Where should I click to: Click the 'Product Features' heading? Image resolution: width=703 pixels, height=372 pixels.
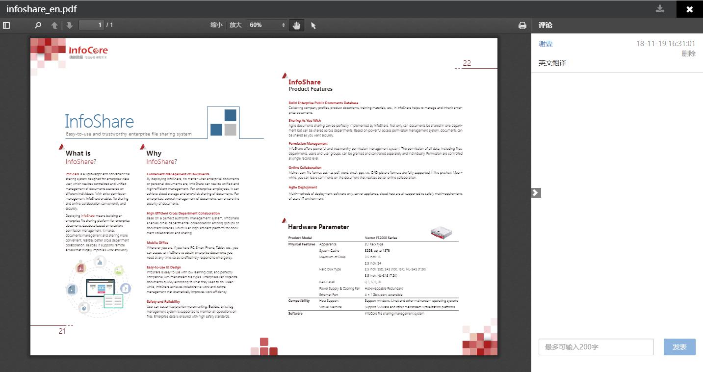tap(310, 89)
